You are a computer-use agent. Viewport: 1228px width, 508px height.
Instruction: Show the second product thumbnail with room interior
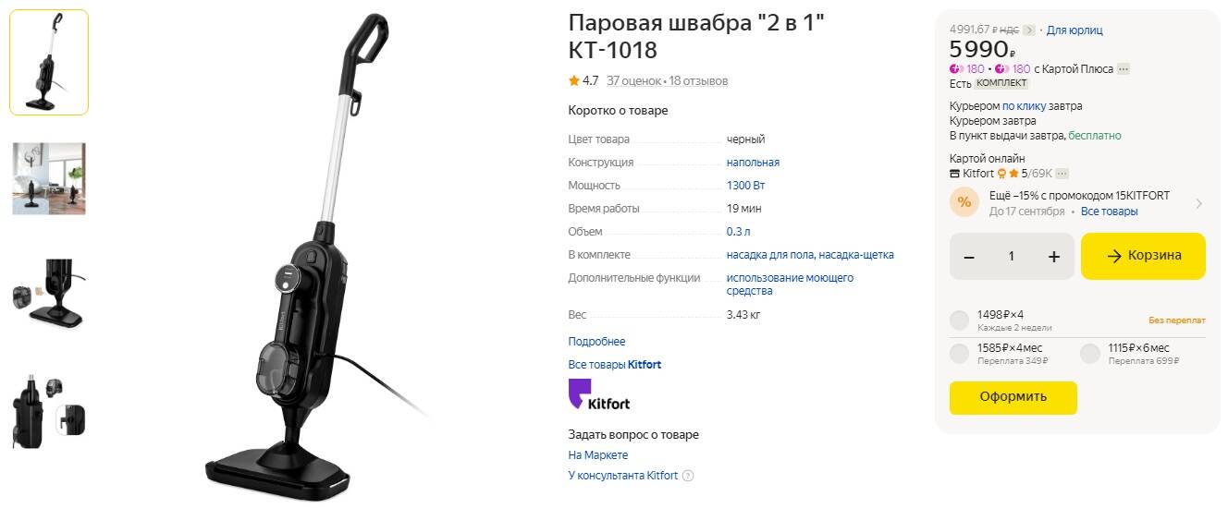click(x=49, y=178)
